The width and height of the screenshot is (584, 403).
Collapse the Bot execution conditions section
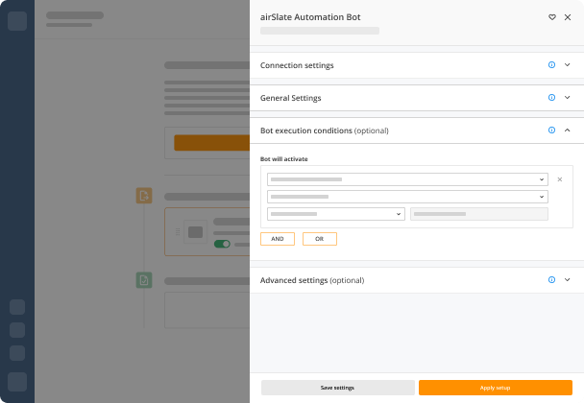[x=567, y=130]
